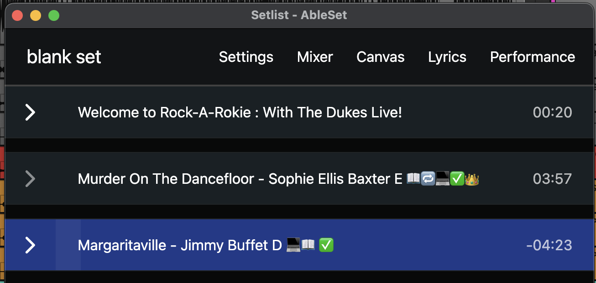Screen dimensions: 596x283
Task: Click the laptop emoji on the Margaritaville row
Action: (x=293, y=246)
